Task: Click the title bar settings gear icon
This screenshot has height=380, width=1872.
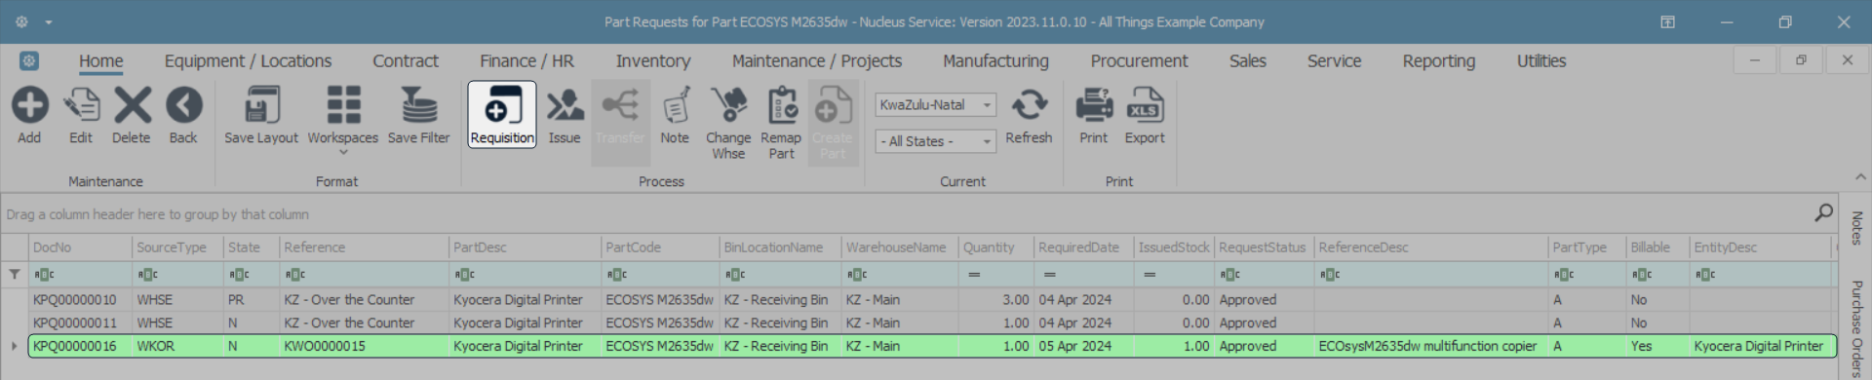Action: (x=21, y=21)
